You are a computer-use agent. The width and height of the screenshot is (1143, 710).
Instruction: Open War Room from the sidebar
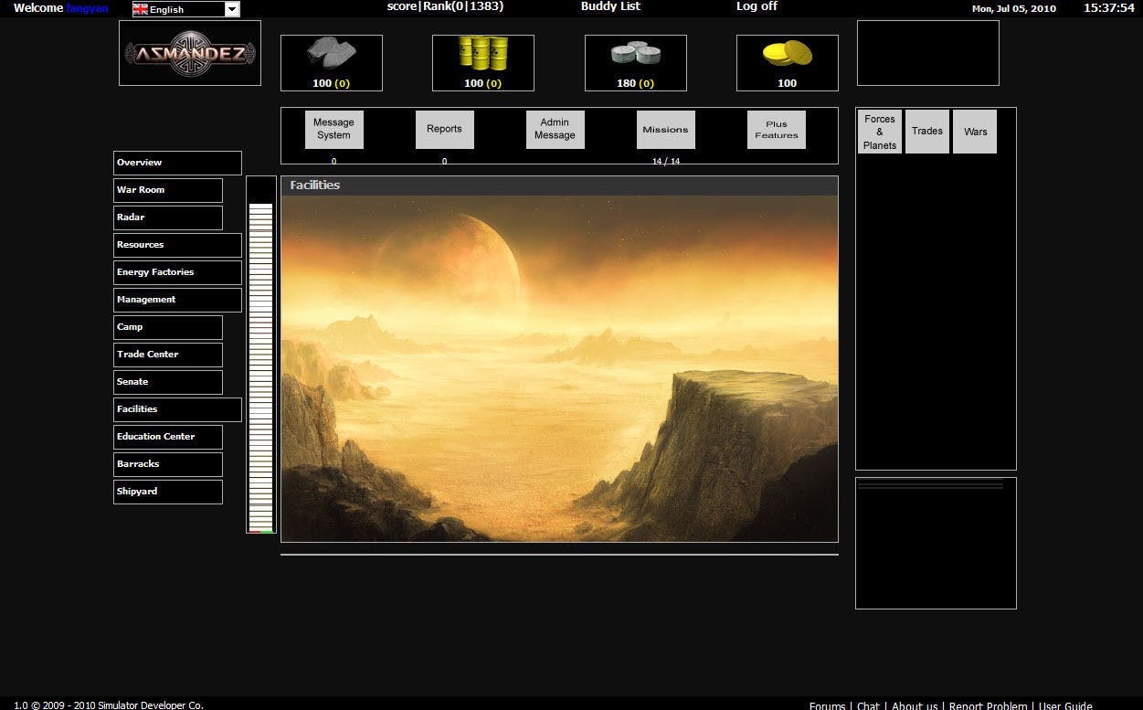pyautogui.click(x=168, y=190)
